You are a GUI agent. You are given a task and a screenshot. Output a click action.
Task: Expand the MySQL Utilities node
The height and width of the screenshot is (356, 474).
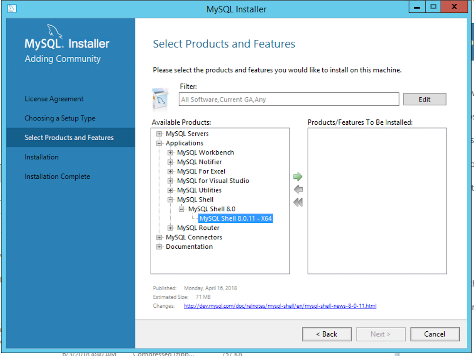170,190
